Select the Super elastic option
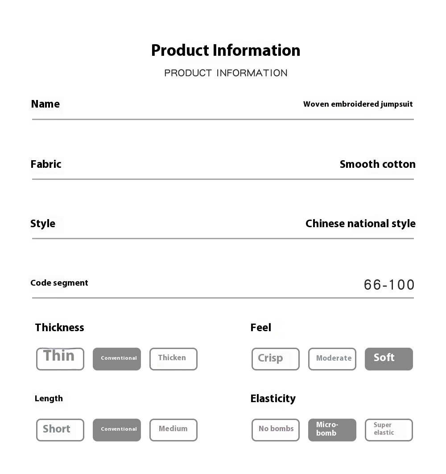Image resolution: width=446 pixels, height=474 pixels. [x=389, y=430]
